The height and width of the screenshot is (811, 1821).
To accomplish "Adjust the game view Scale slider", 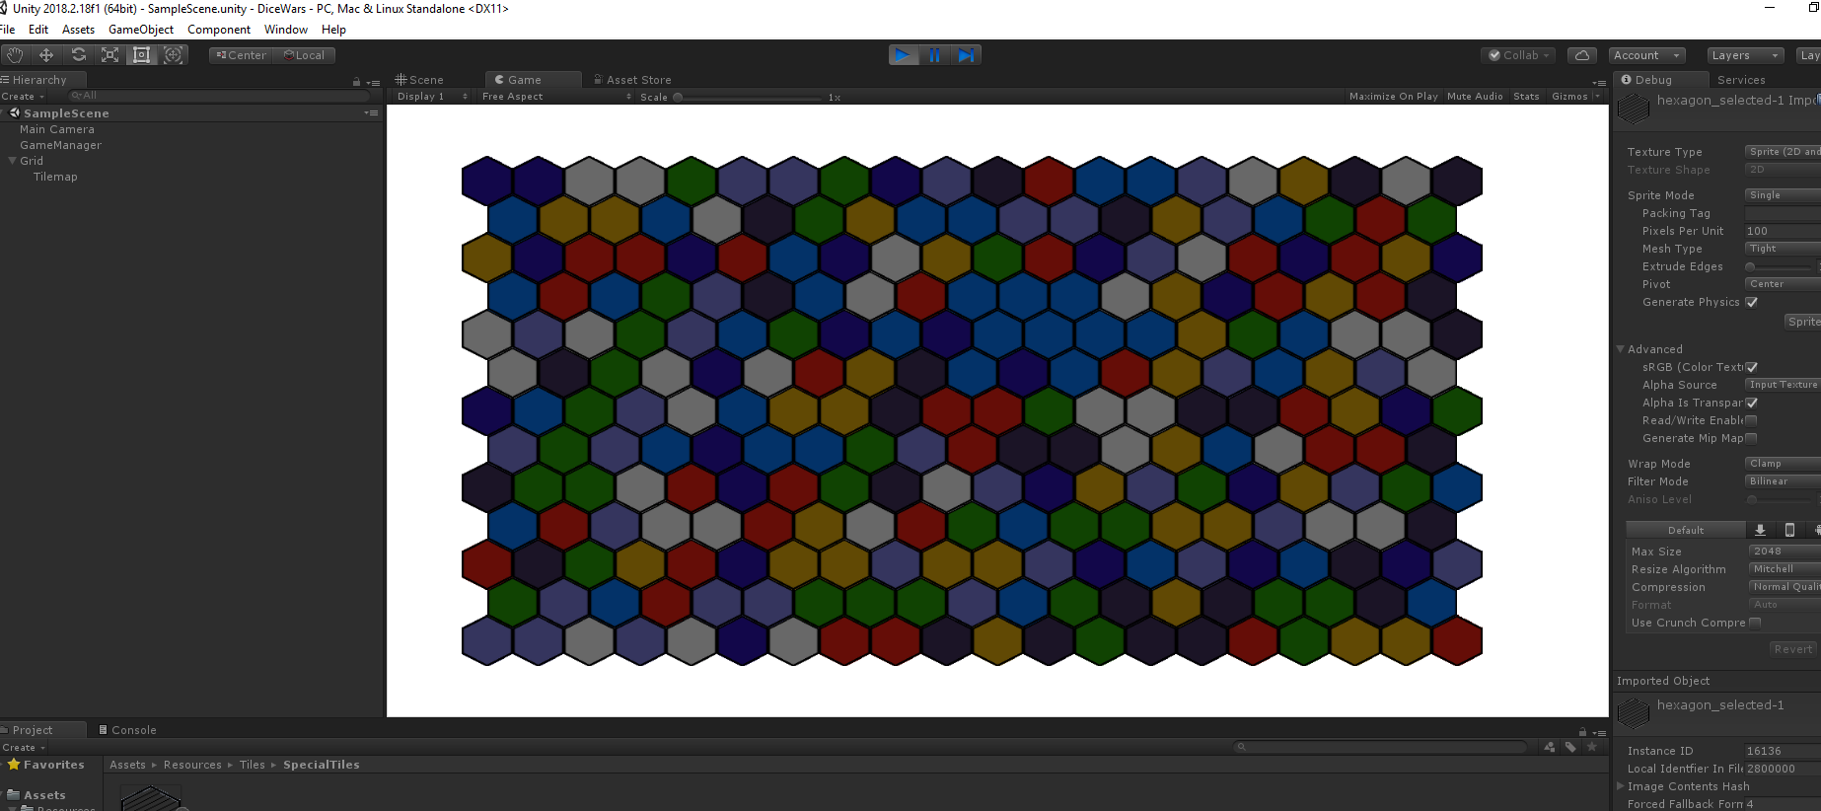I will (750, 98).
